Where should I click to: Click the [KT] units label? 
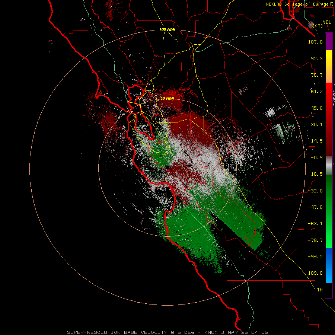[x=318, y=26]
